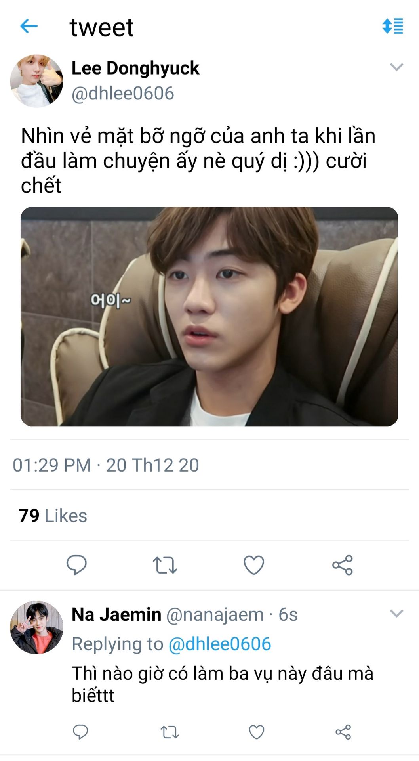Share the main tweet
Screen dimensions: 419x761
coord(342,565)
